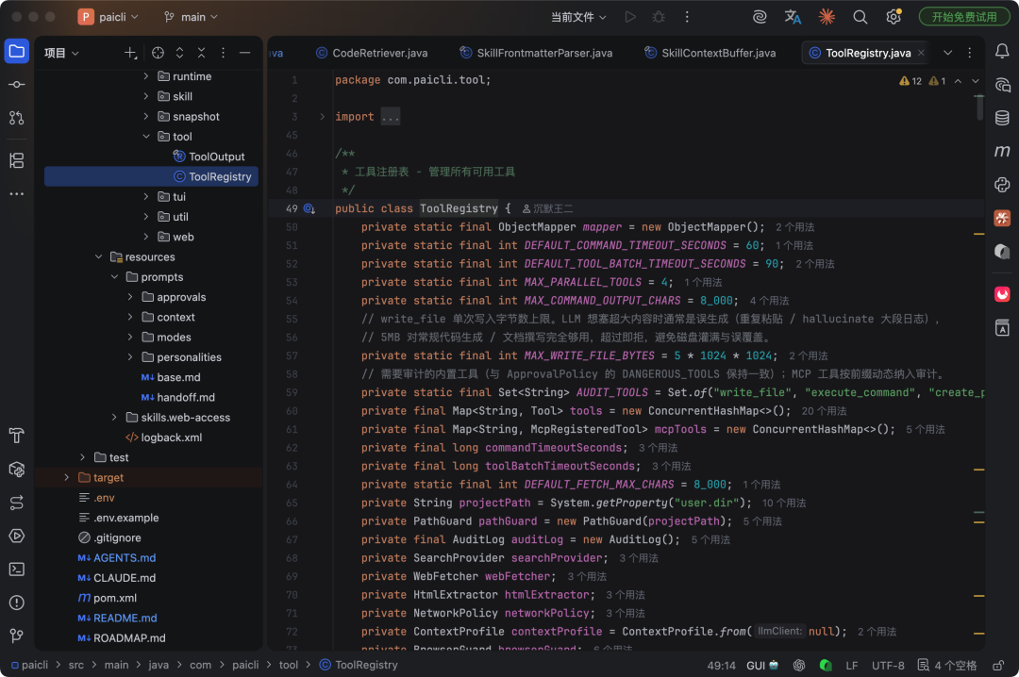Click UTF-8 encoding in status bar
Screen dimensions: 1019x677
(x=888, y=666)
